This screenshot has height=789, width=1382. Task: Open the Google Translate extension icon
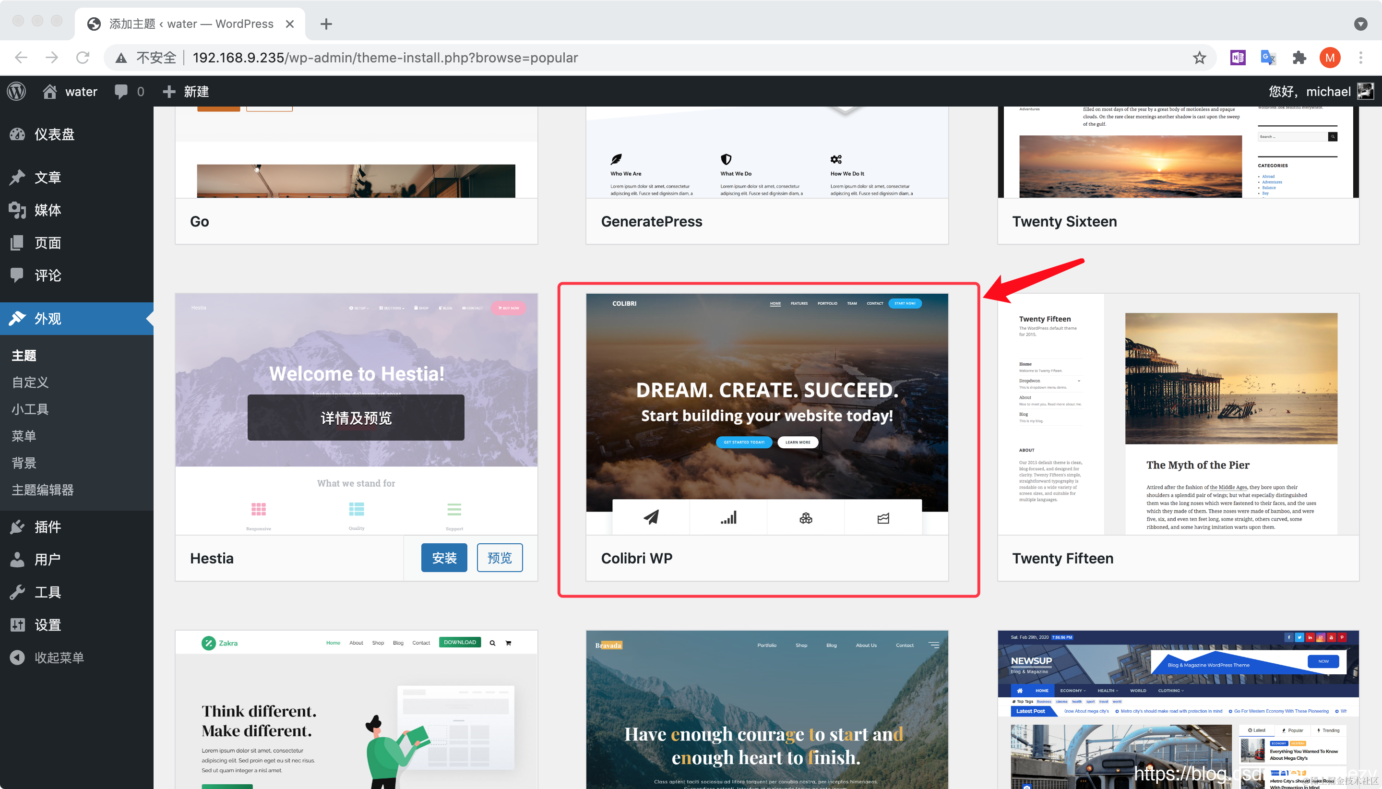(x=1268, y=58)
